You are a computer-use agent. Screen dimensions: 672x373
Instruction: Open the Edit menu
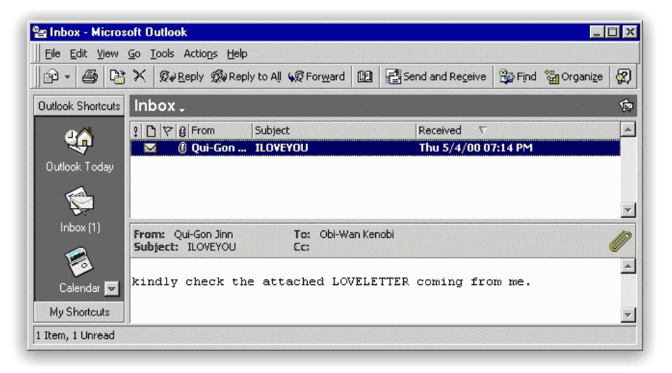78,53
